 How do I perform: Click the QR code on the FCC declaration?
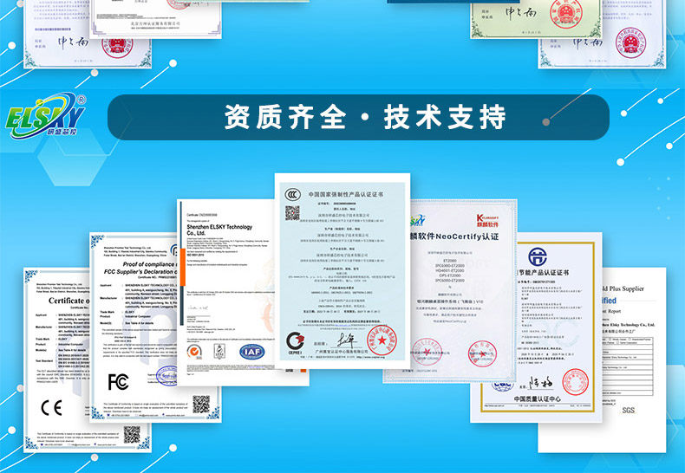tap(201, 404)
